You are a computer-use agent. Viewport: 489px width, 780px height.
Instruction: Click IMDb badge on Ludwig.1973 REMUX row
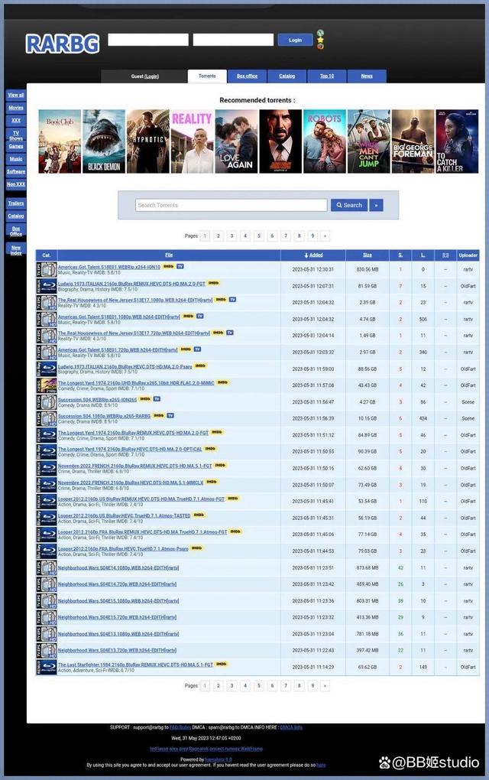click(214, 283)
